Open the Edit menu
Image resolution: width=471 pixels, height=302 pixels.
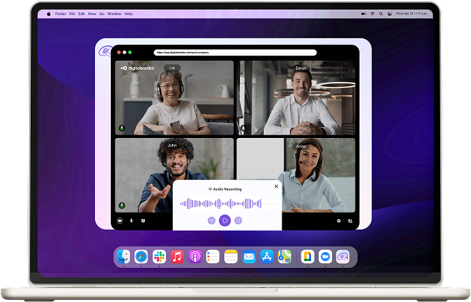click(x=82, y=14)
